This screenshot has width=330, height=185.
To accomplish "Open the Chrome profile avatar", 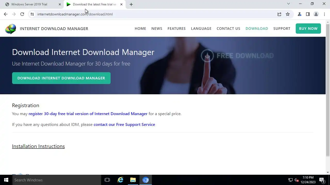I will click(x=316, y=14).
